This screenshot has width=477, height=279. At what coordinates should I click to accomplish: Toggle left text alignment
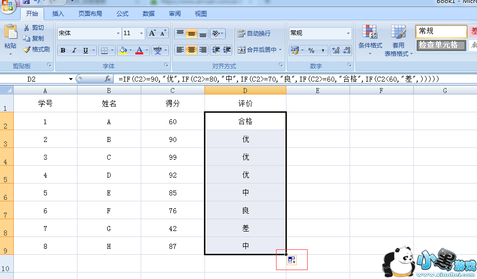tap(180, 49)
